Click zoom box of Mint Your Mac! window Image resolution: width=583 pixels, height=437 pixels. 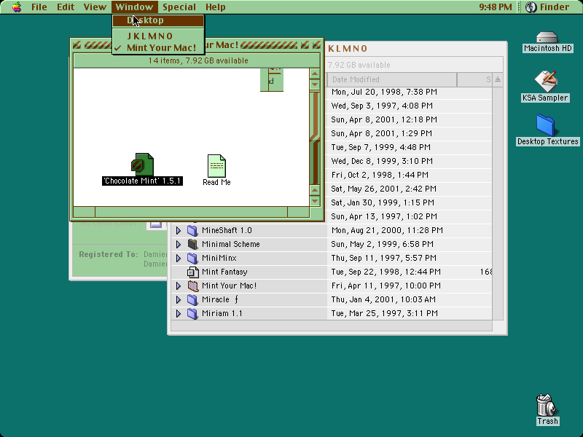point(305,45)
